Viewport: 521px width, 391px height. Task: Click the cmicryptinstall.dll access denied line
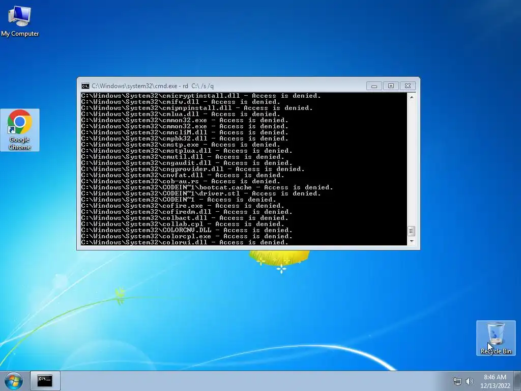[201, 96]
